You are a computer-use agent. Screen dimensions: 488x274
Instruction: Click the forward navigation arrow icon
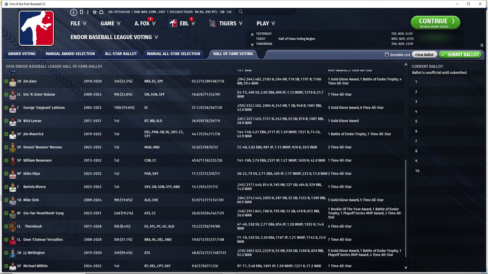click(88, 12)
